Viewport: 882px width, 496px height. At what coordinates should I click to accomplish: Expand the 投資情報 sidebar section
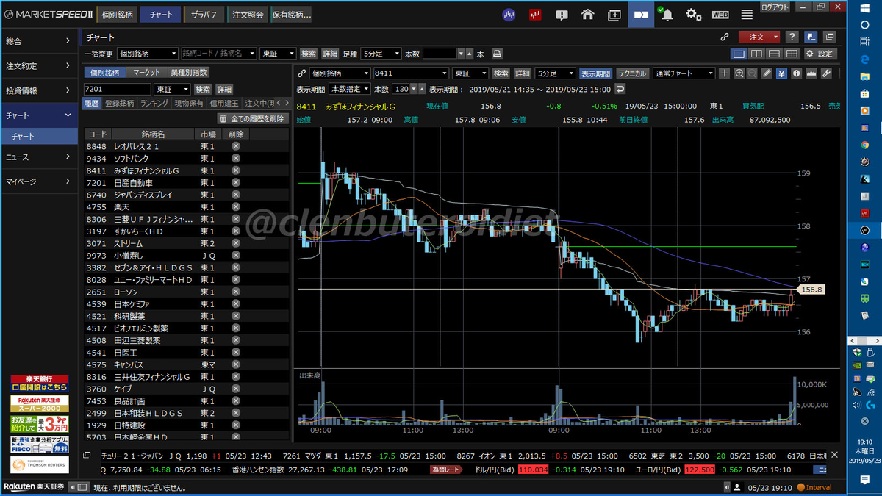pos(39,90)
